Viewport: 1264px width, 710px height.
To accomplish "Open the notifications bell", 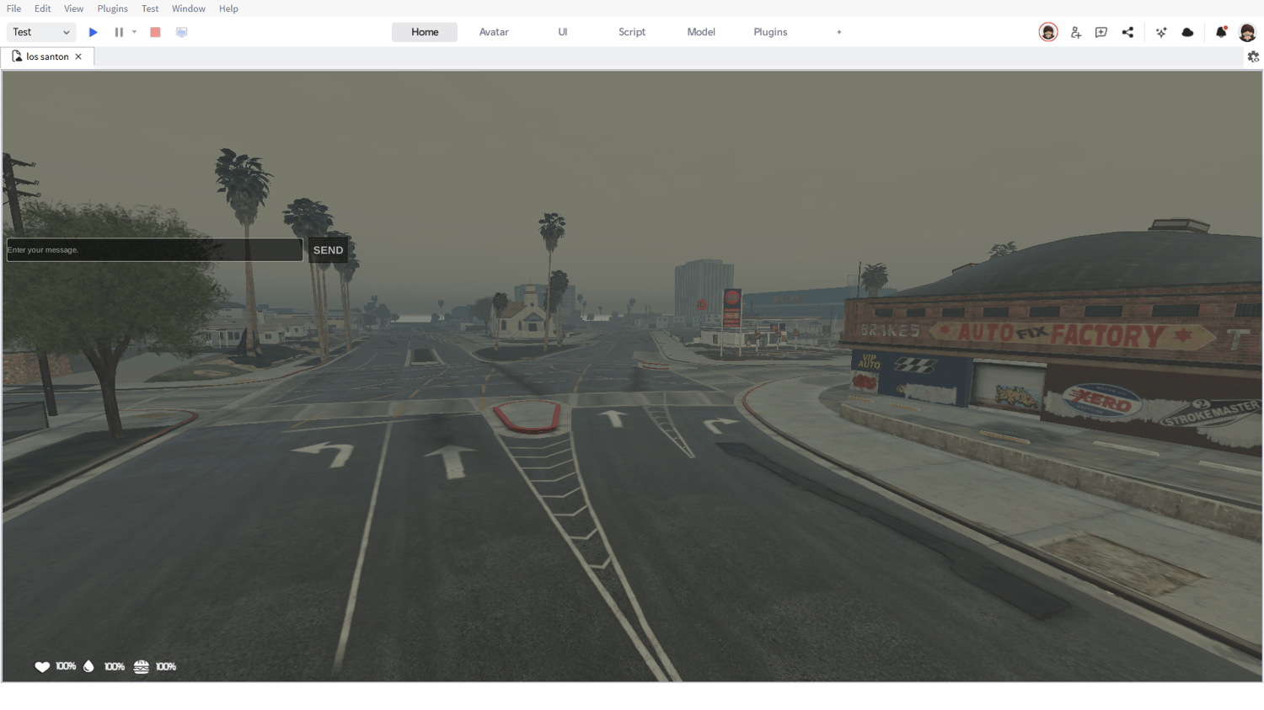I will 1221,32.
